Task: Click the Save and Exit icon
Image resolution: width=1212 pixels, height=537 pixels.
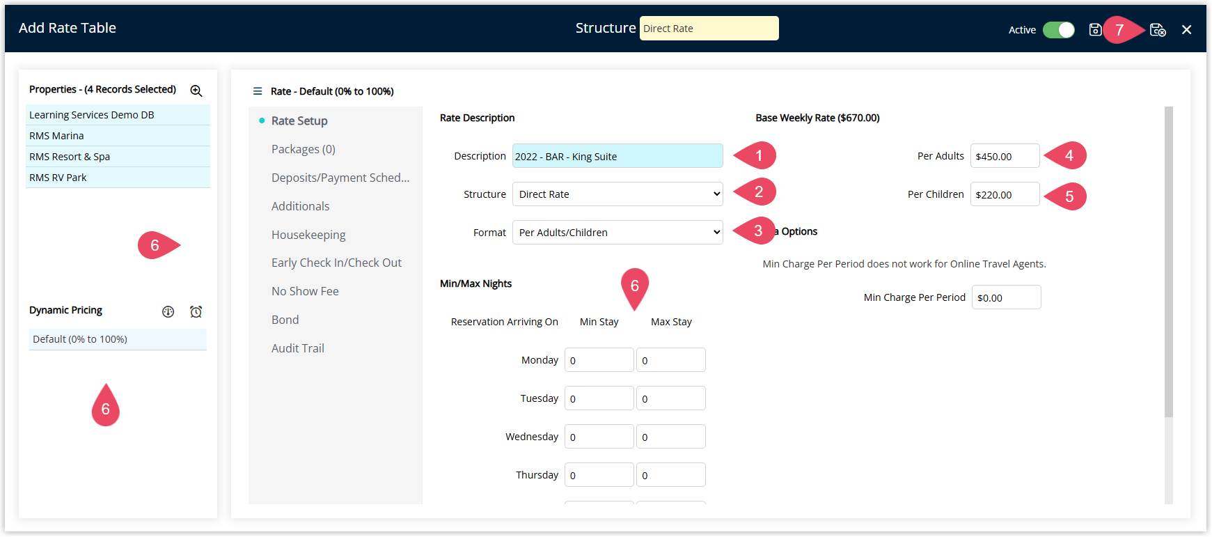Action: [1158, 29]
